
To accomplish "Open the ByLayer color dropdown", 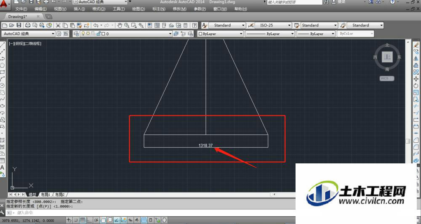I will click(x=220, y=34).
